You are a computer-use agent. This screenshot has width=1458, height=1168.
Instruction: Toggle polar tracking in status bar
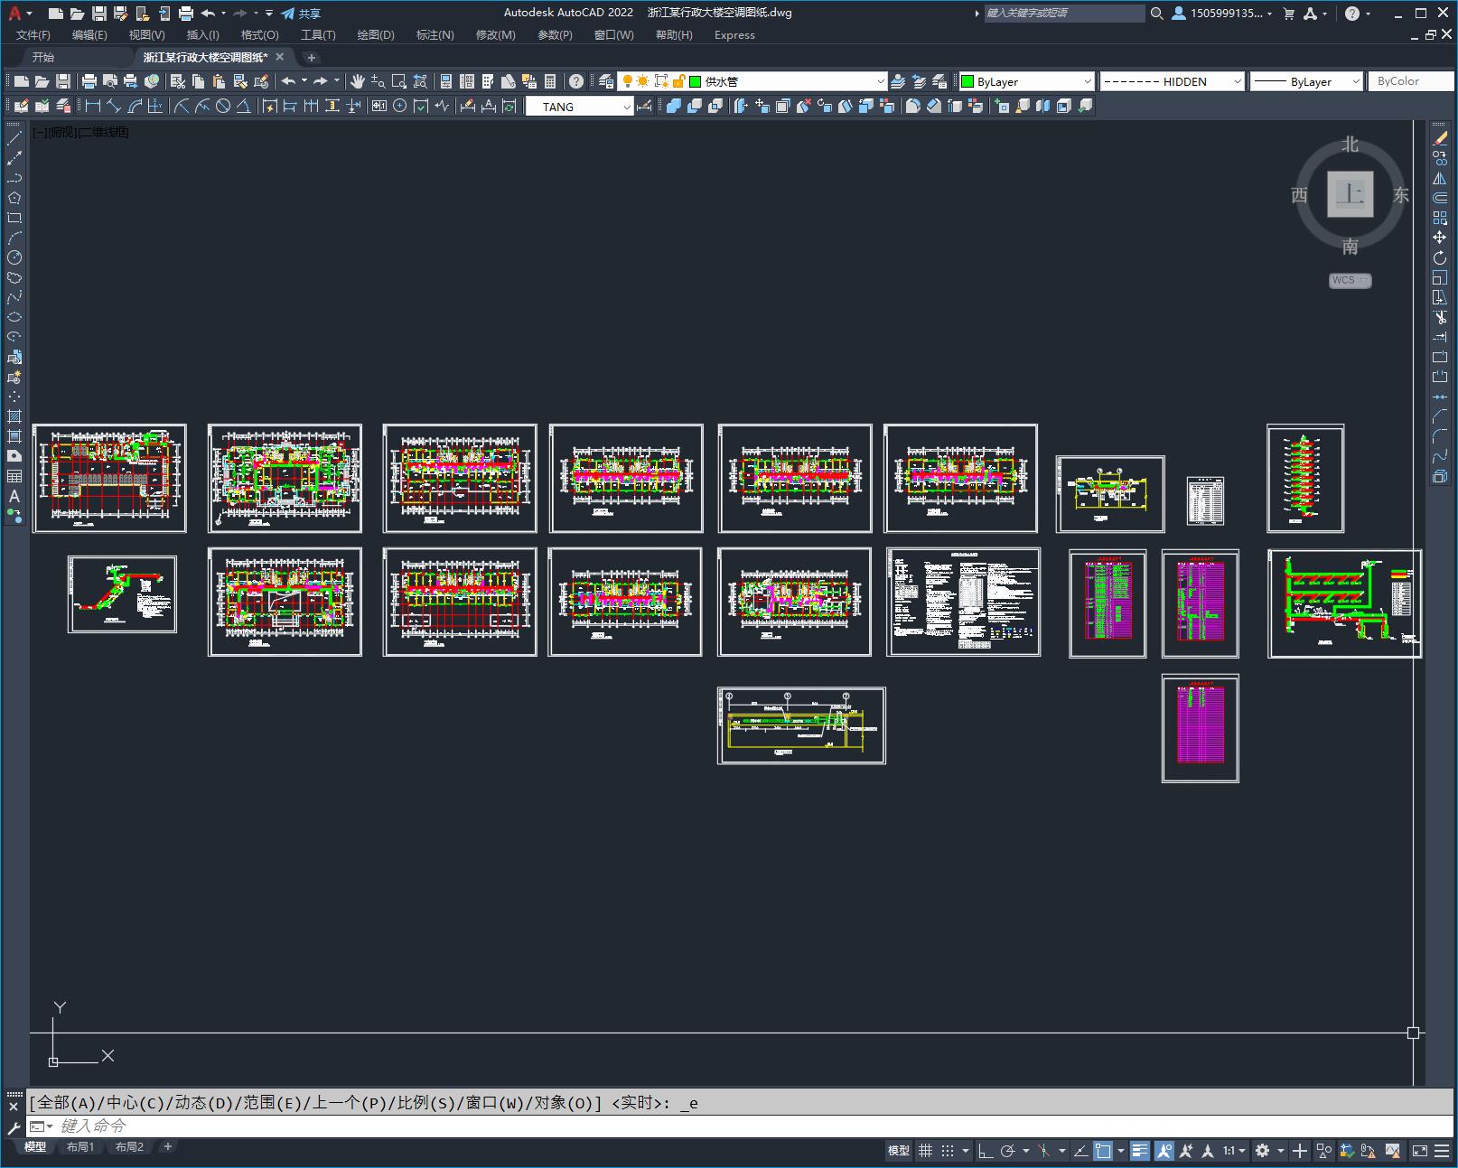click(1007, 1151)
